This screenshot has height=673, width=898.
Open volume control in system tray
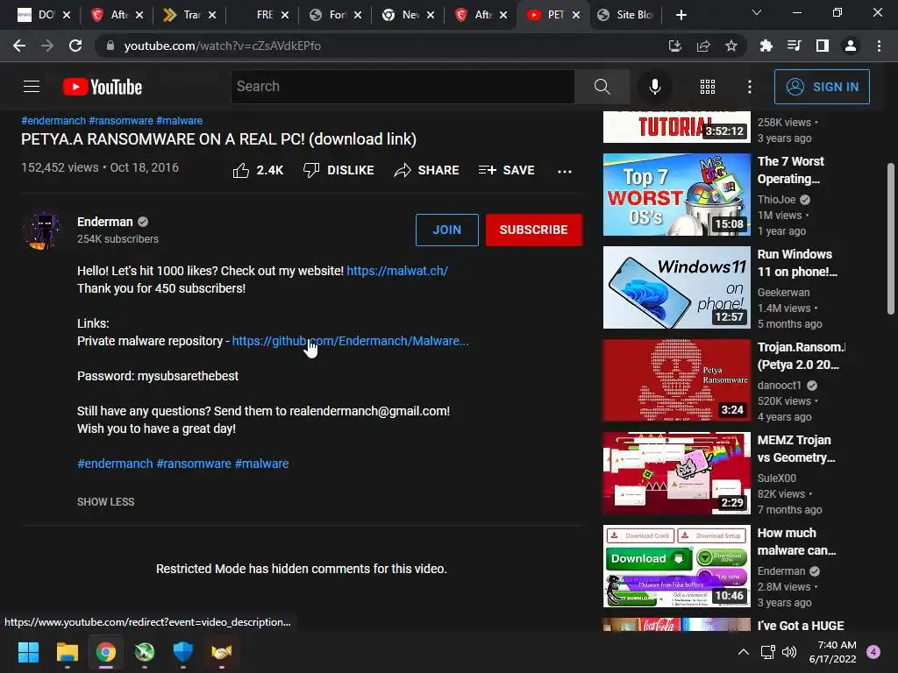point(789,652)
